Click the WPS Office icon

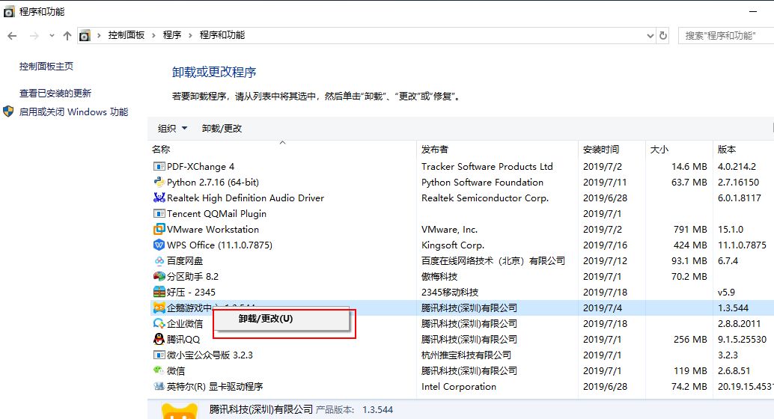(159, 245)
